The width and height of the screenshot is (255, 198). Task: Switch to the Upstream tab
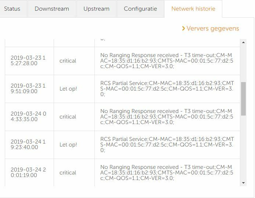pyautogui.click(x=96, y=9)
